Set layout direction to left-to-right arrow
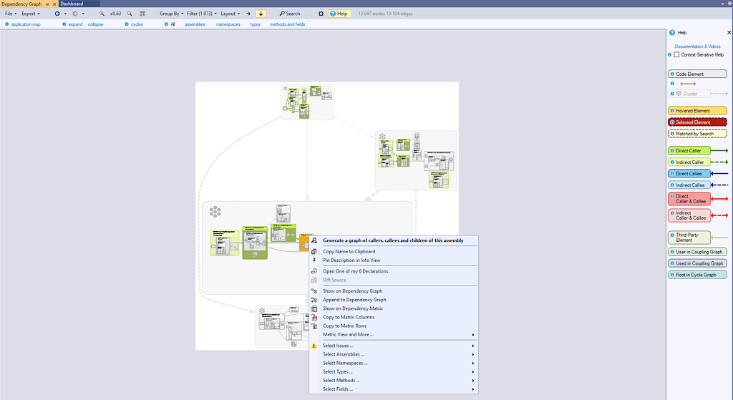733x400 pixels. click(248, 14)
